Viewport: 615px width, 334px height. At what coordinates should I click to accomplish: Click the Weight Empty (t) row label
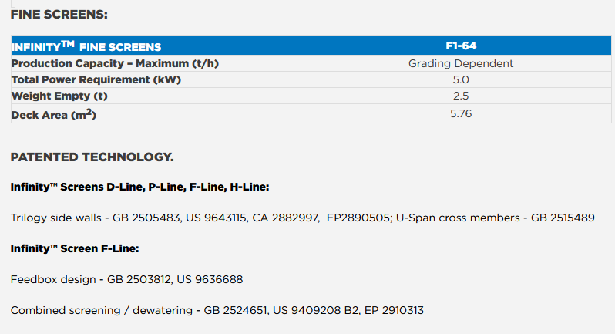(x=58, y=96)
